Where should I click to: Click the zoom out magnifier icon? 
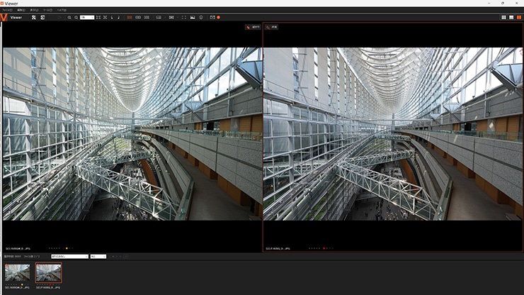76,18
